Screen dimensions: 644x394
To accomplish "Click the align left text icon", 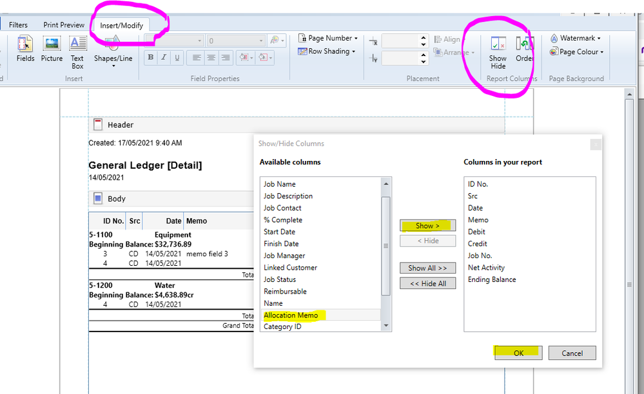I will [x=197, y=57].
